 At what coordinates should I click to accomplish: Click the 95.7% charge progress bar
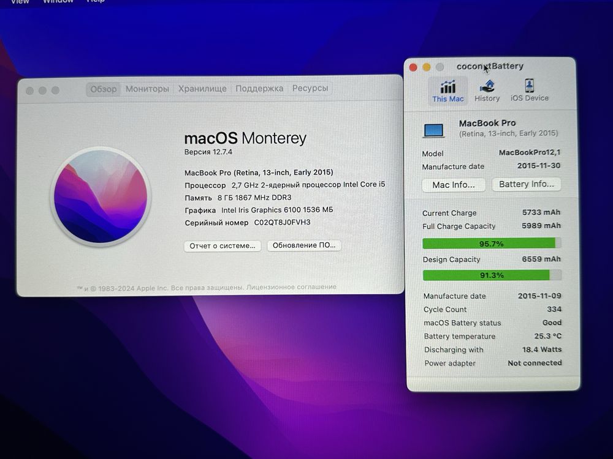tap(492, 243)
